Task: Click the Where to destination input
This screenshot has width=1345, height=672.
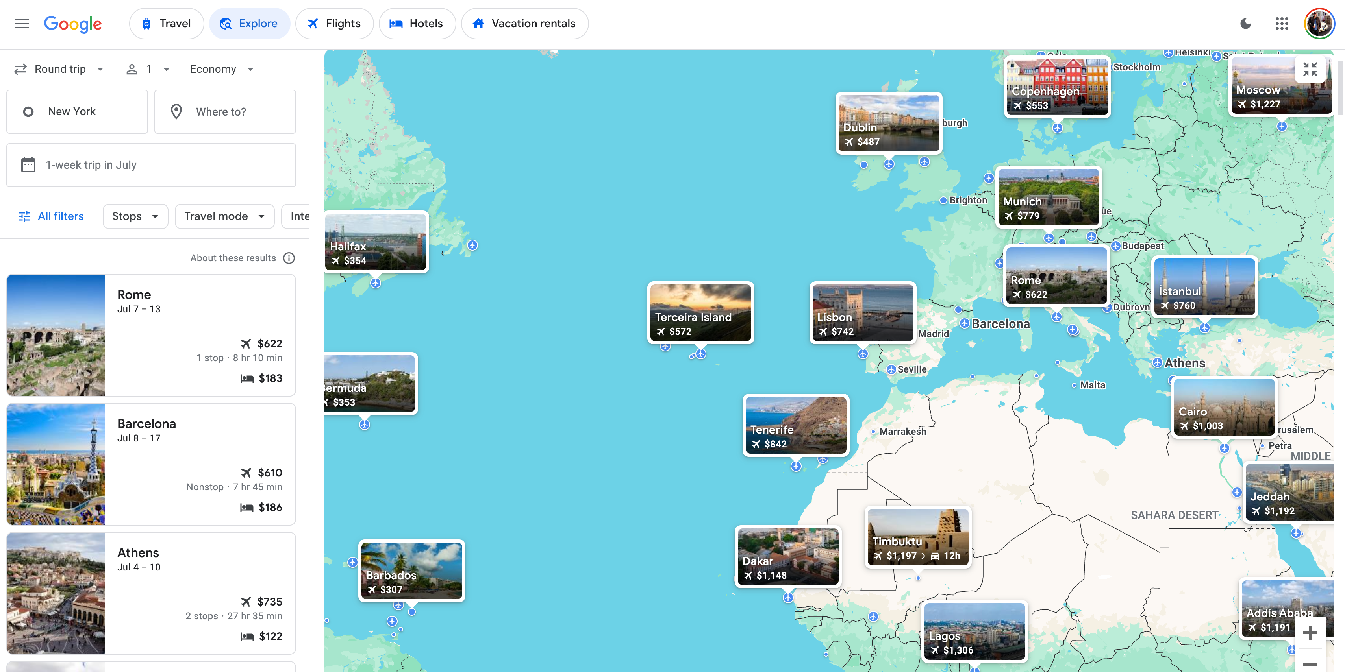Action: pos(225,111)
